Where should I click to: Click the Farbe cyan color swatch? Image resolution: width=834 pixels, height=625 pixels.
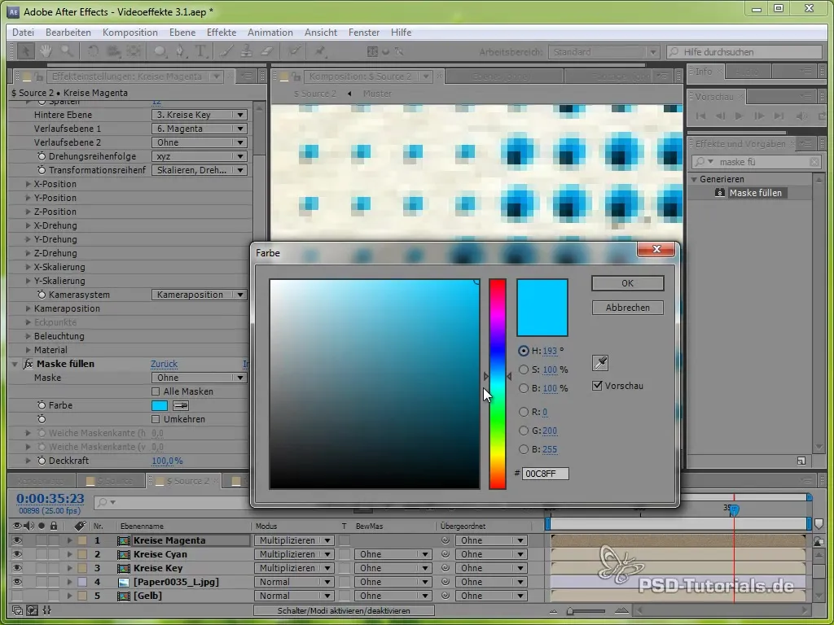pos(160,405)
